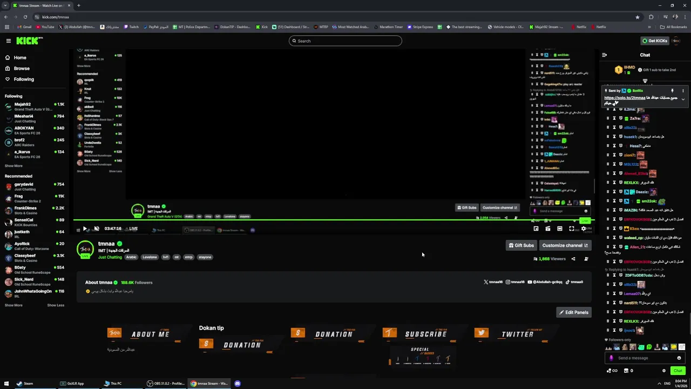Expand Show more under Following

tap(13, 166)
